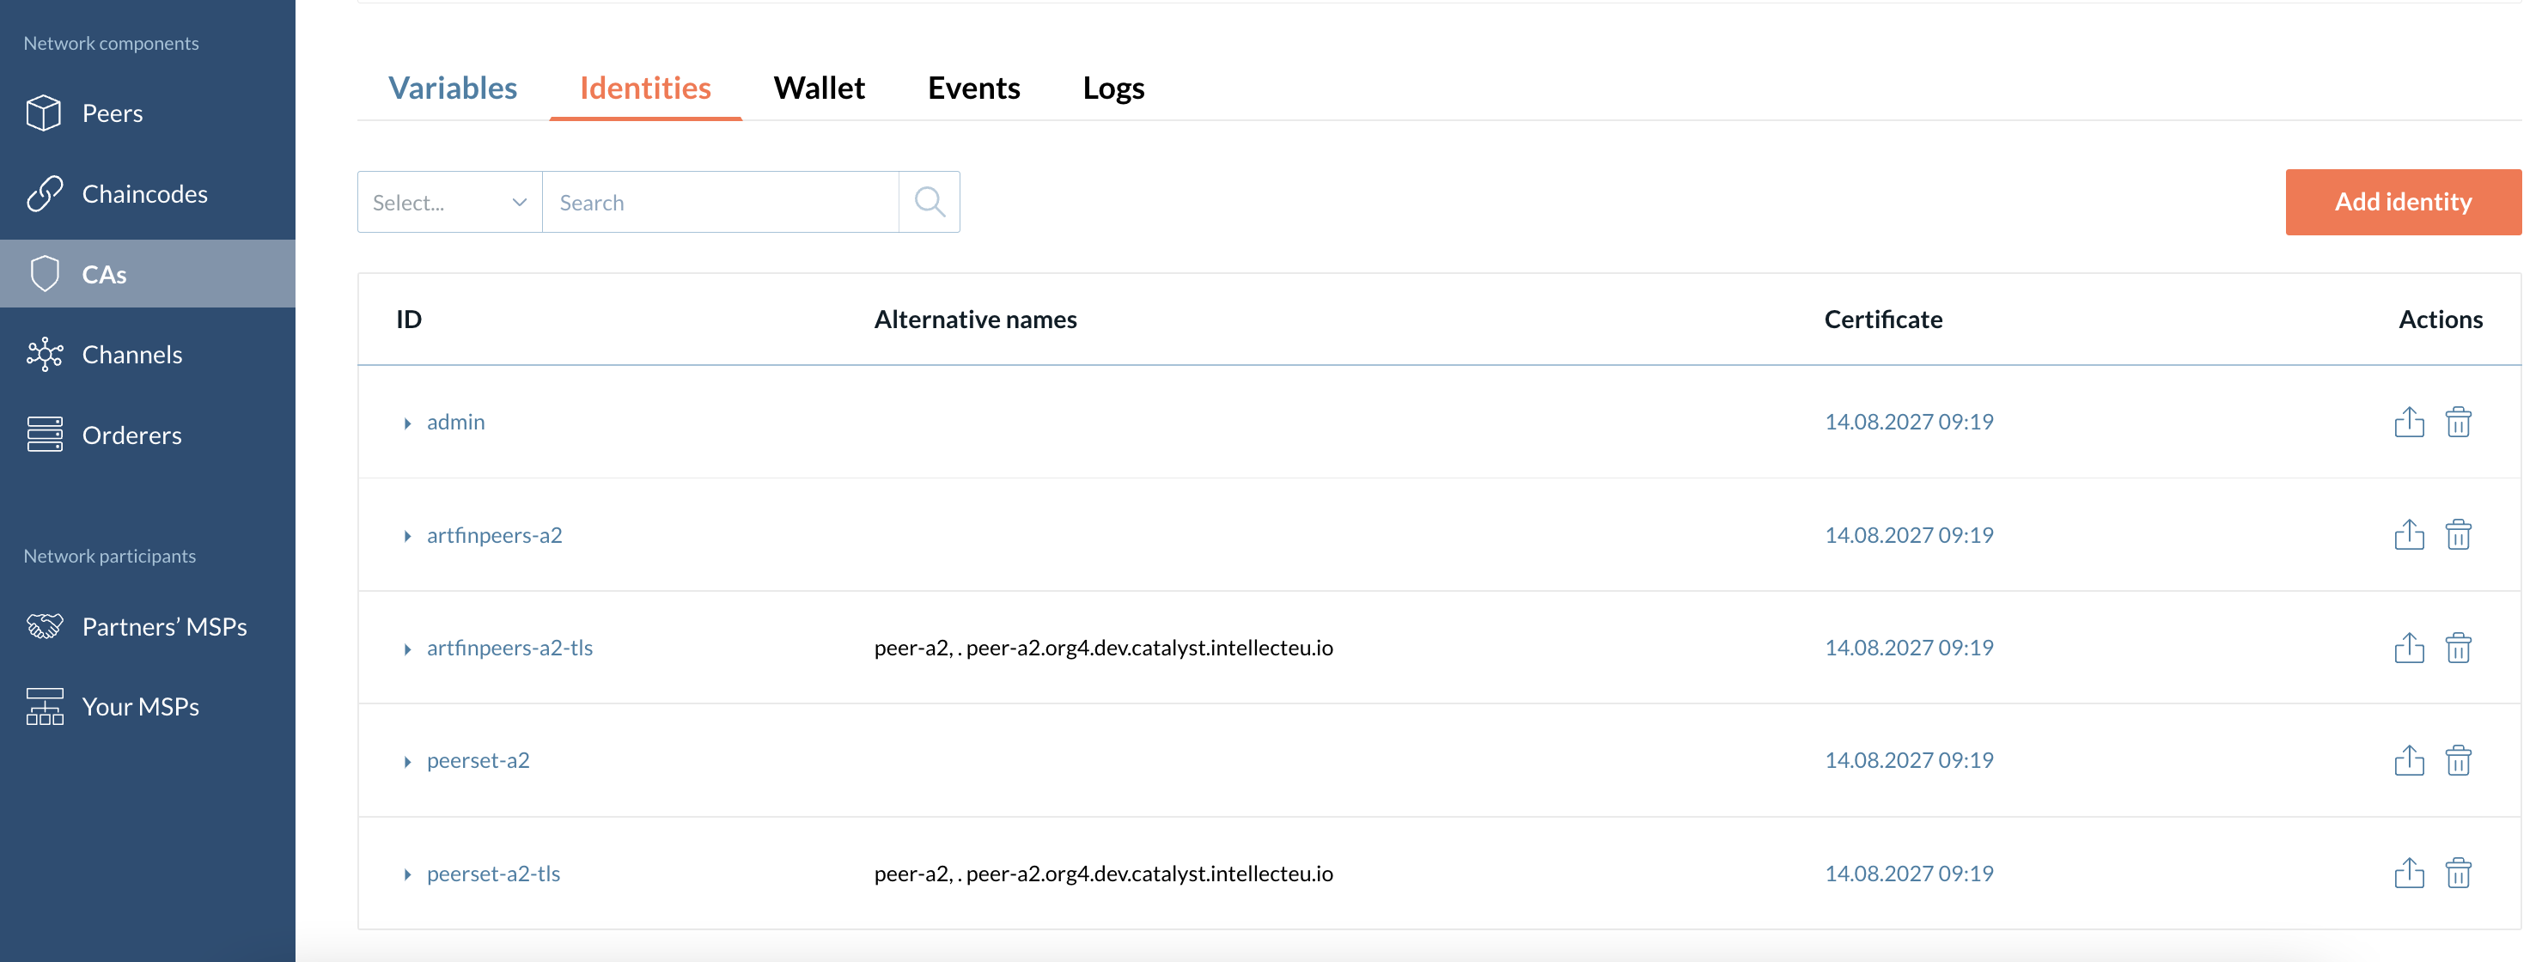Open Partners' MSPs page
The width and height of the screenshot is (2548, 962).
point(164,627)
